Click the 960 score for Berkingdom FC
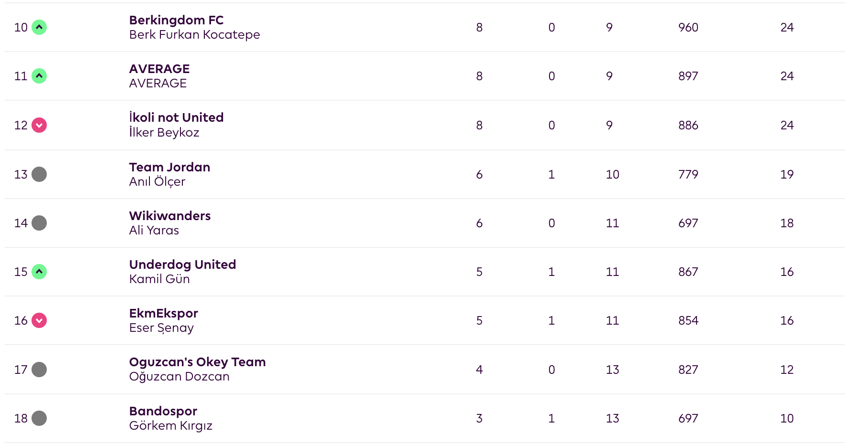The image size is (846, 444). [688, 27]
